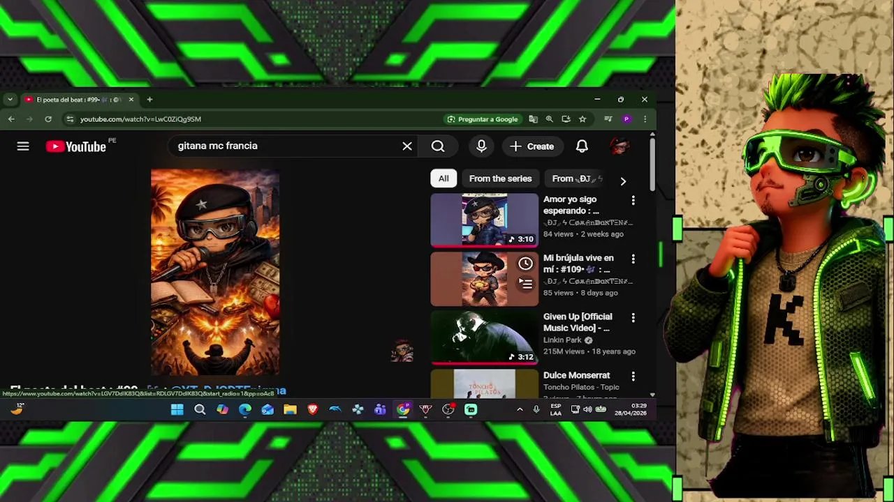Open File Explorer from the taskbar
This screenshot has width=894, height=502.
tap(290, 410)
